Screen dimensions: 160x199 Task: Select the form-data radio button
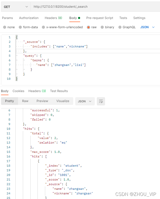point(20,27)
